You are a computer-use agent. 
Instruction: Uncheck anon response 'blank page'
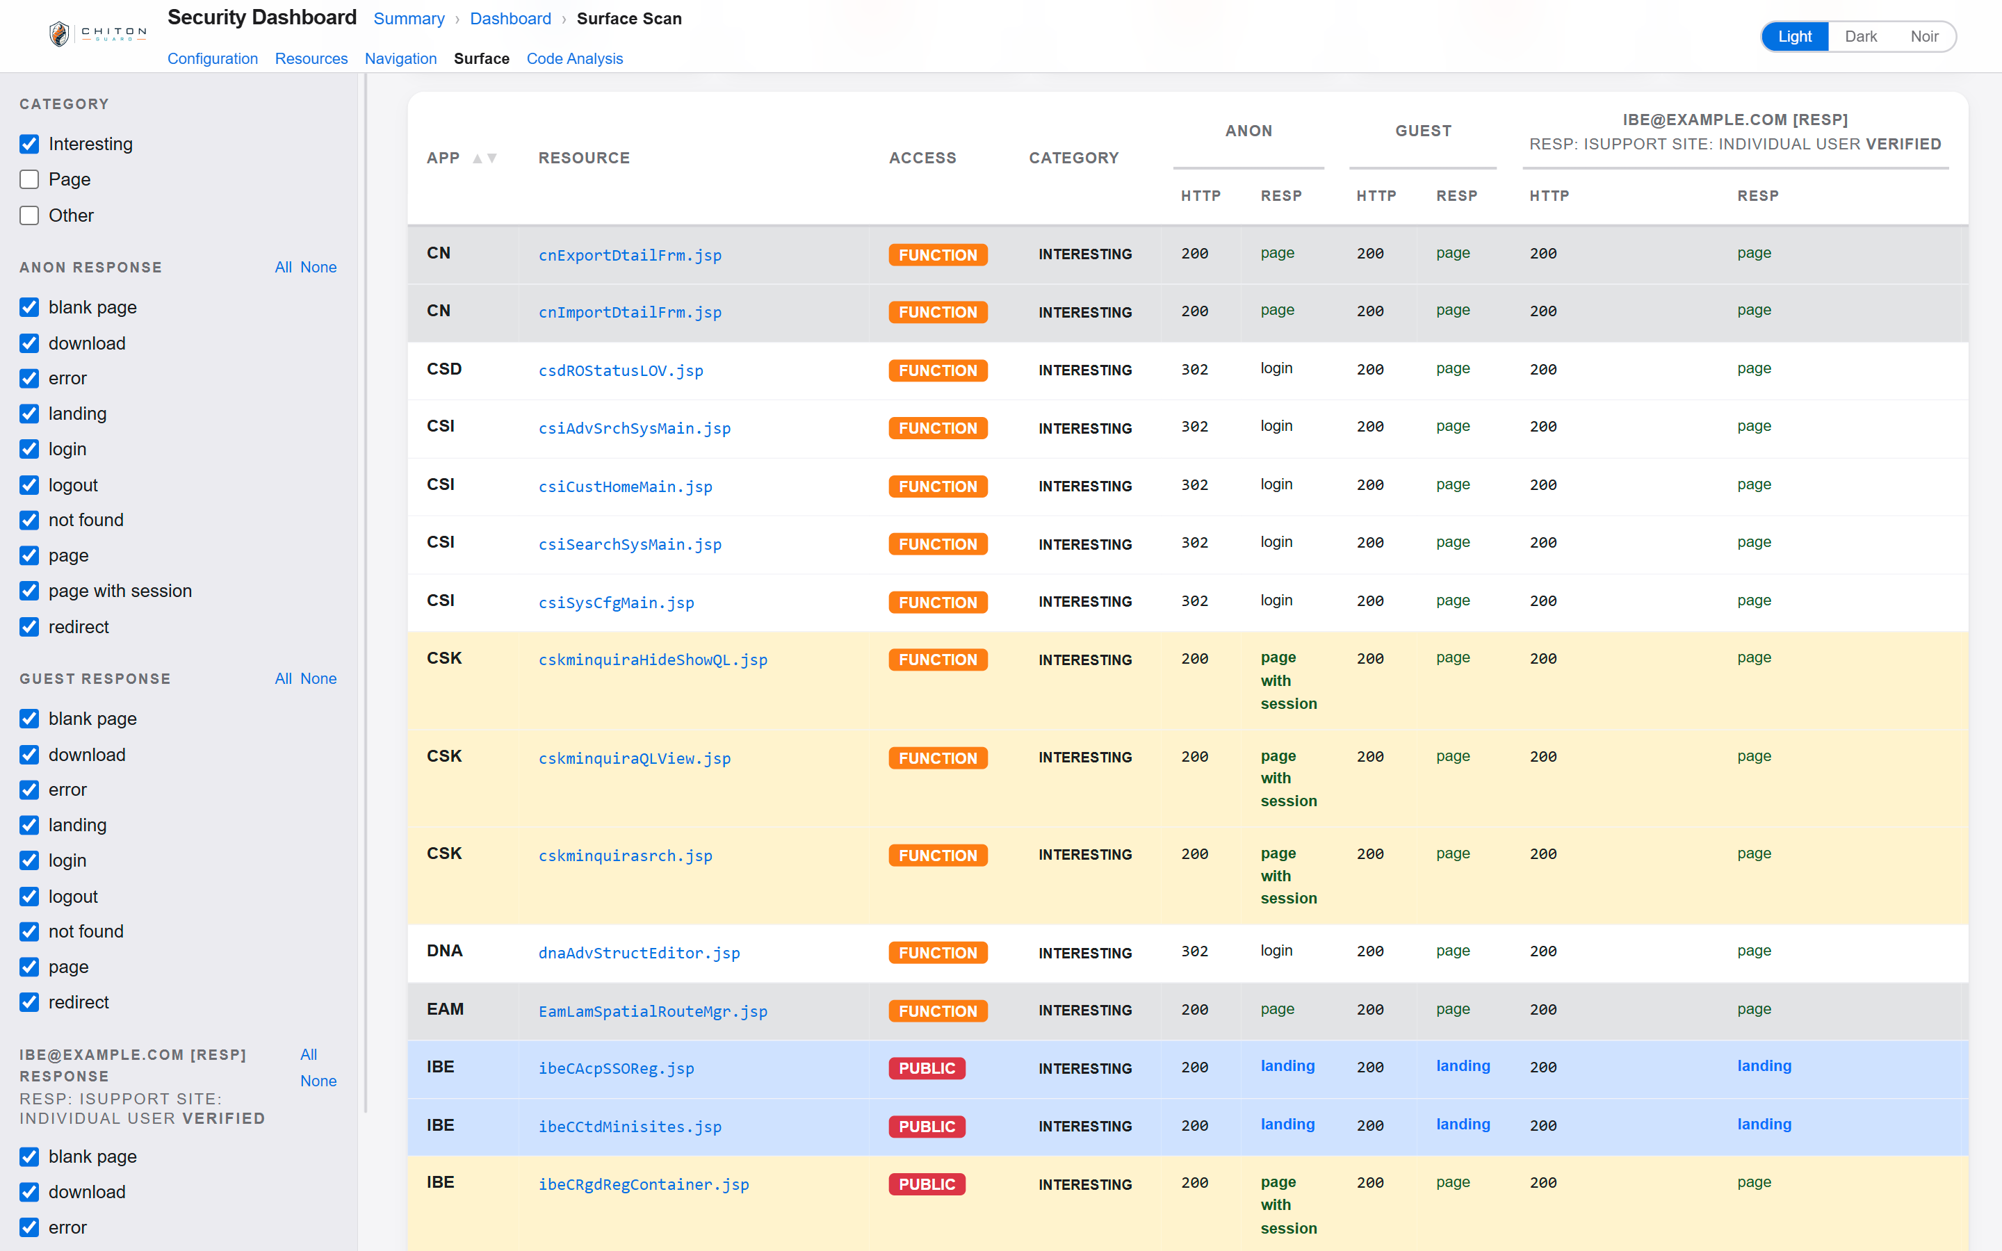29,307
